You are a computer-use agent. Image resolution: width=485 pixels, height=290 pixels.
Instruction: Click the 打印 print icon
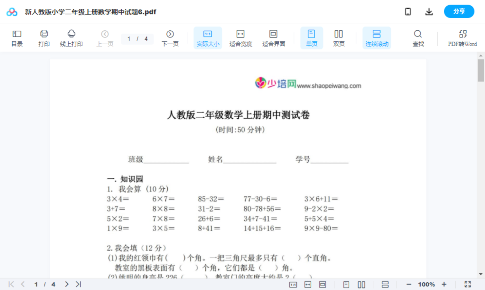coord(44,38)
